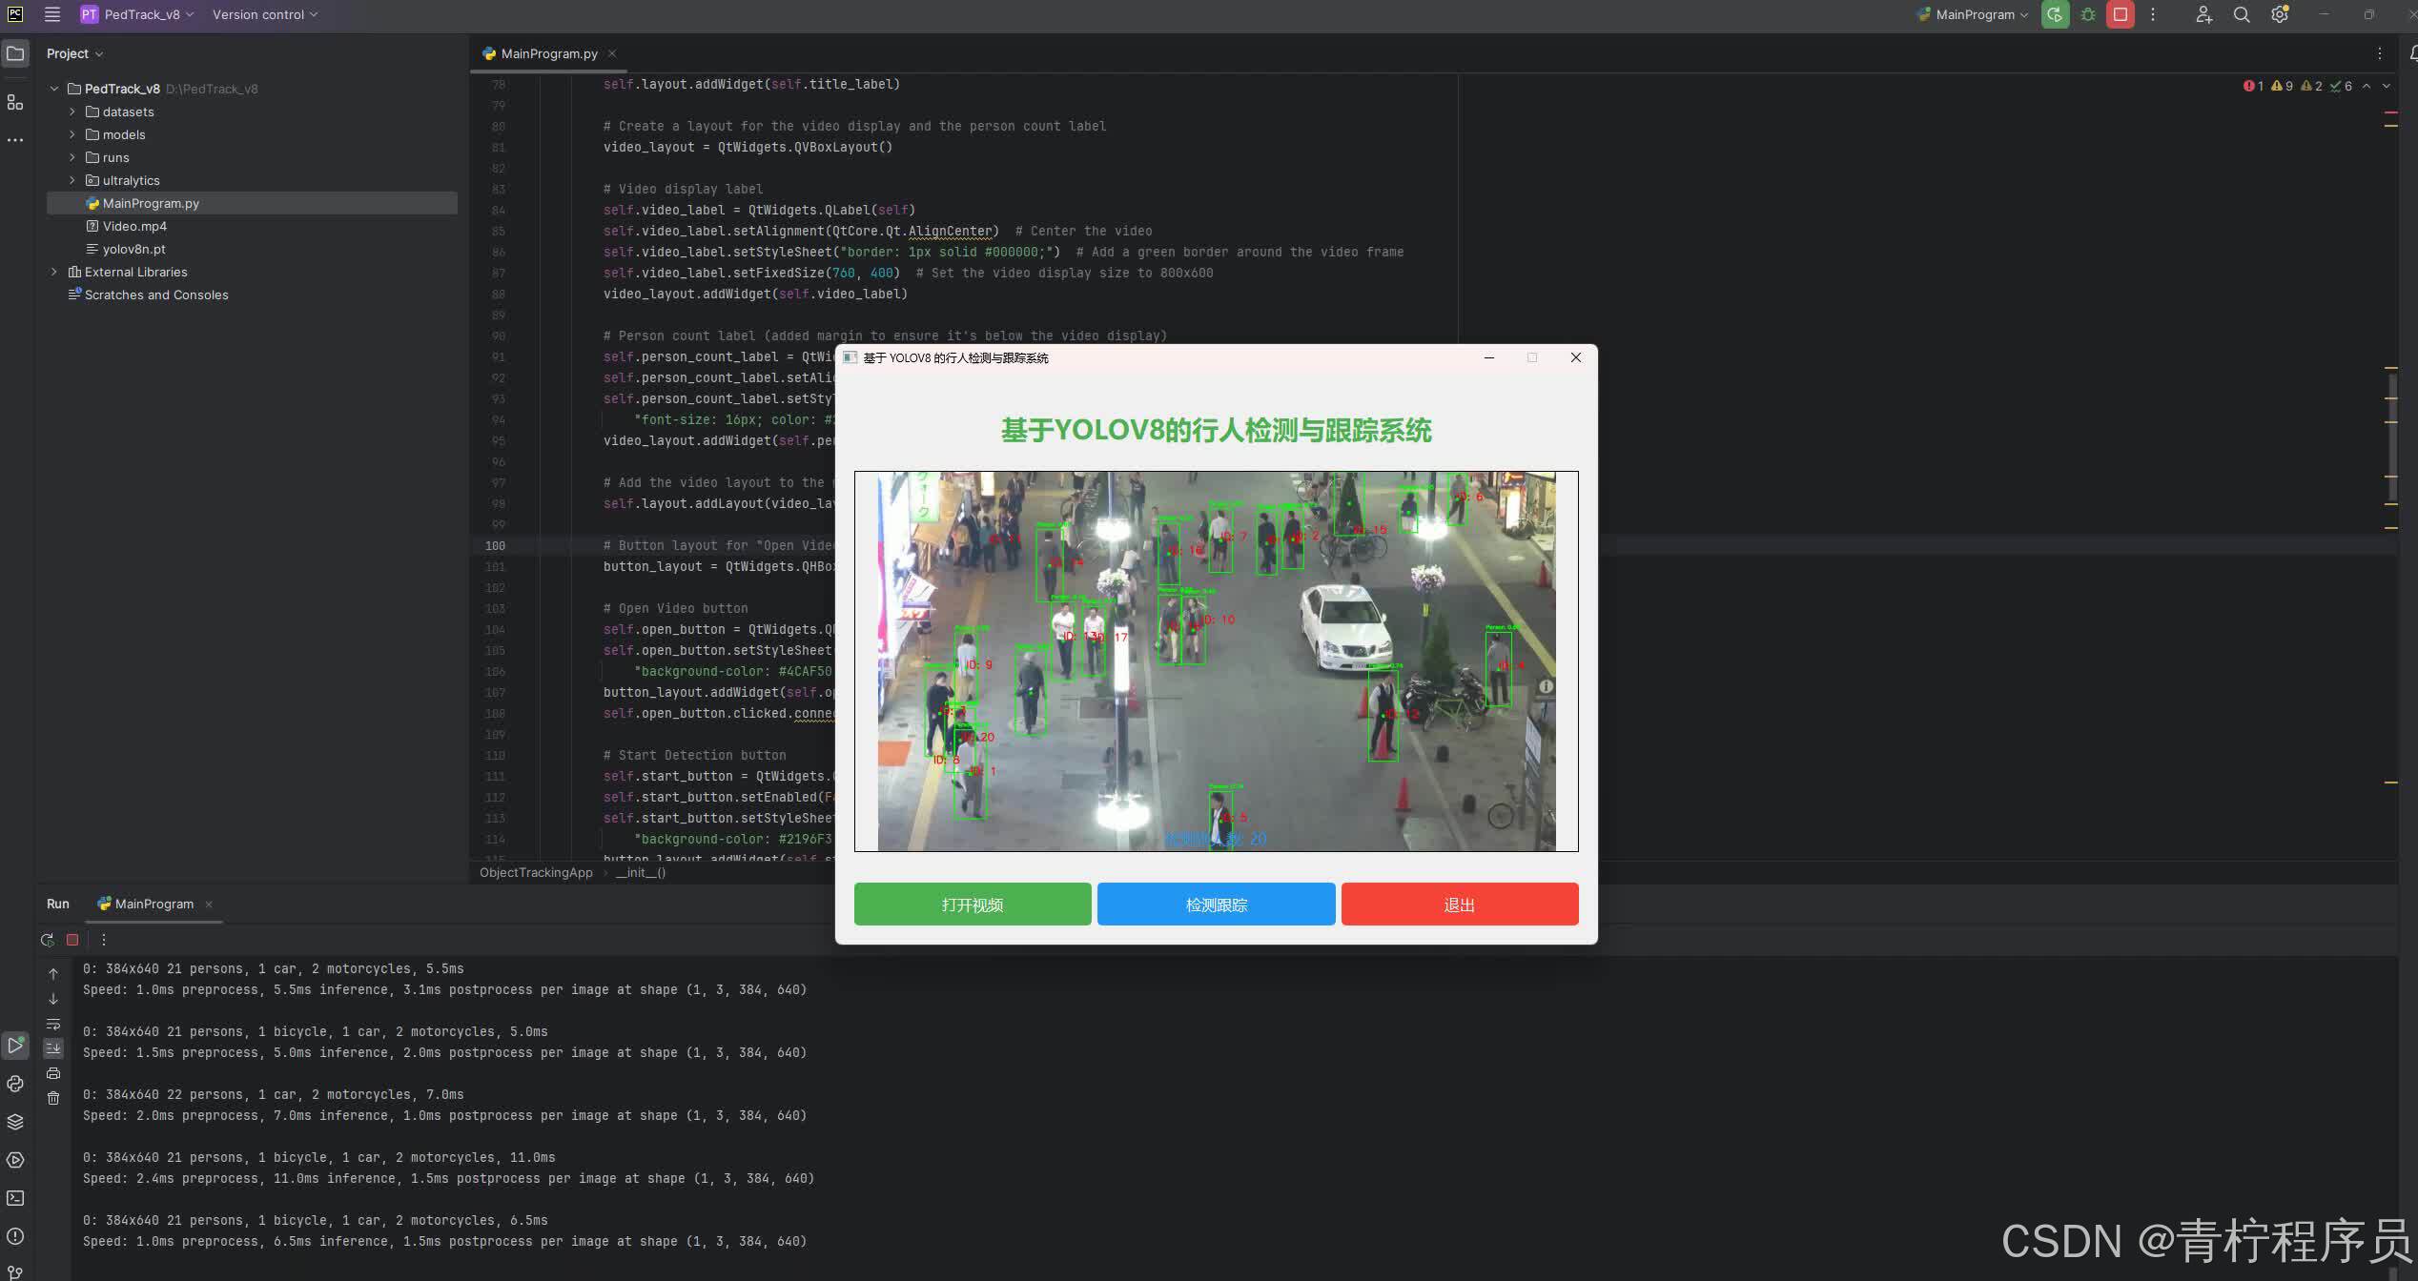Close the MainProgram run tab

click(x=209, y=905)
